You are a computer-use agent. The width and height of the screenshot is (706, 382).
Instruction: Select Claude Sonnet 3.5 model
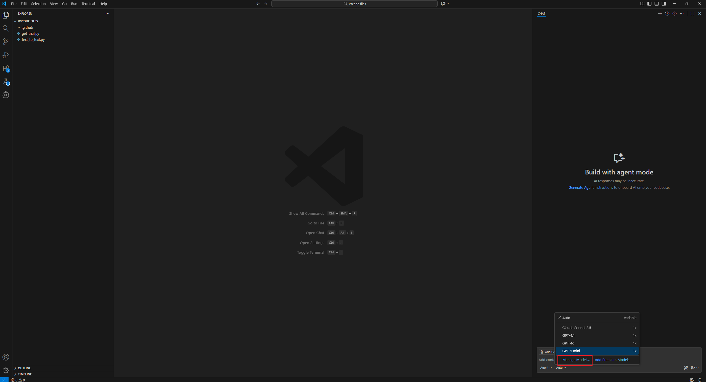coord(577,328)
